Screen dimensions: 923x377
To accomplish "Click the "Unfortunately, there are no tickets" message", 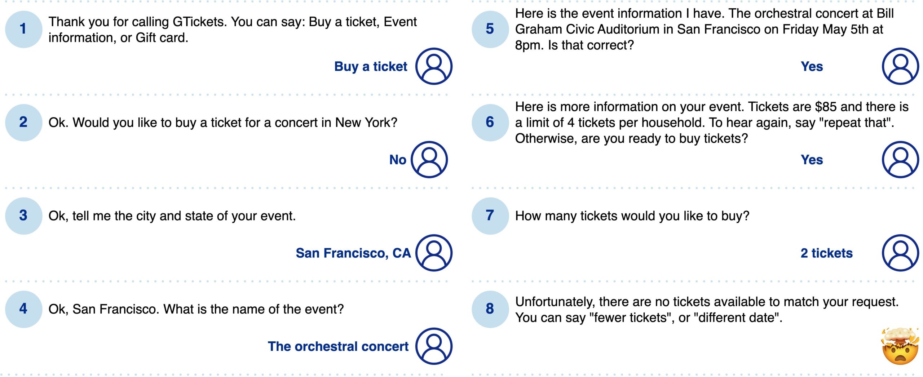I will click(x=706, y=310).
